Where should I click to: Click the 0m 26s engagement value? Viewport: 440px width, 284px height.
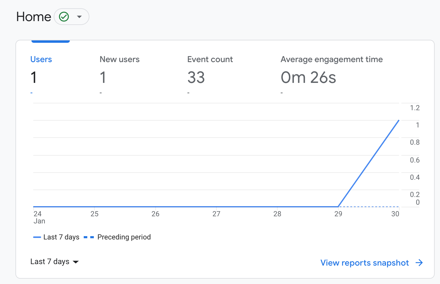click(308, 78)
